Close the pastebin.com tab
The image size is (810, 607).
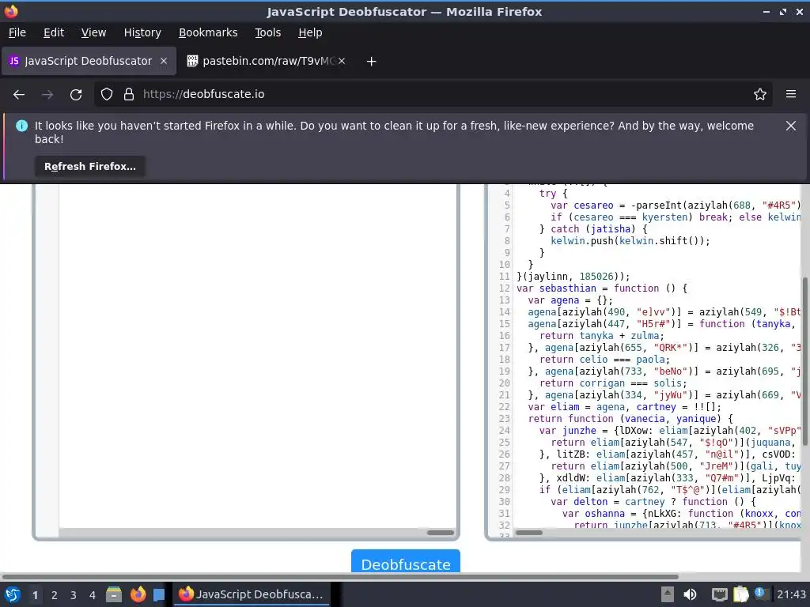pos(342,61)
